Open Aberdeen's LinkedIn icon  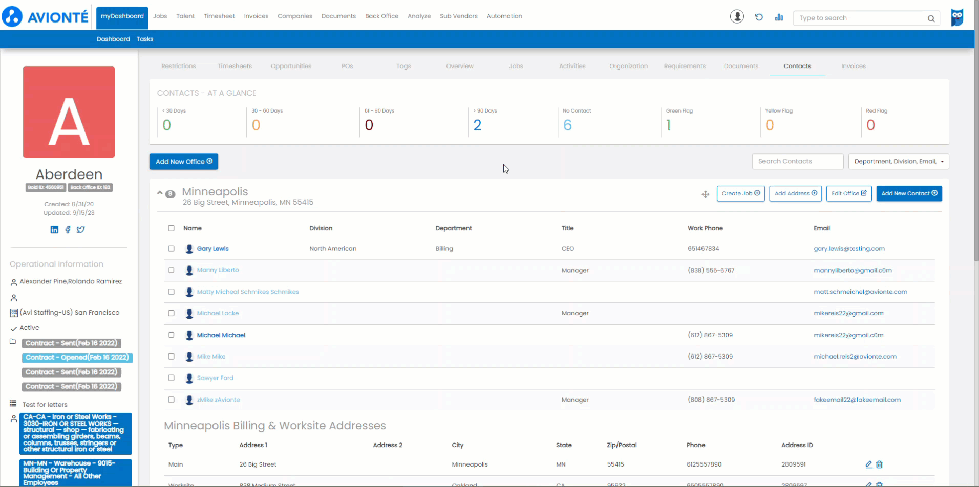click(54, 230)
